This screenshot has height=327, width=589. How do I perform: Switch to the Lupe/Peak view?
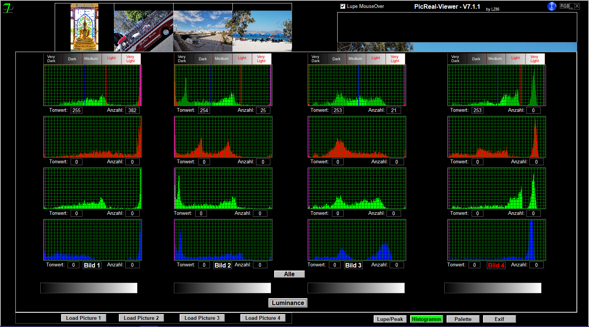390,319
